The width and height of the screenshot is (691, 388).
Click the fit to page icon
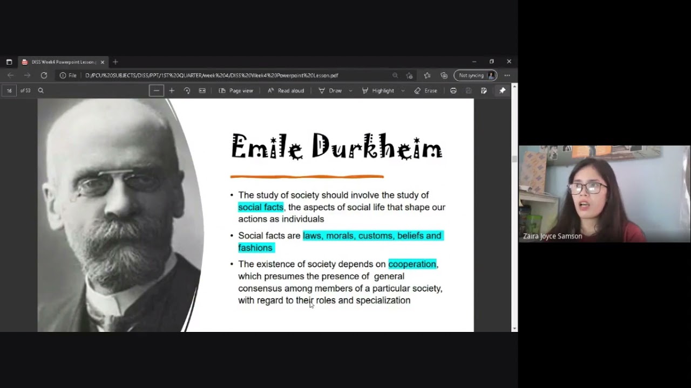[202, 91]
